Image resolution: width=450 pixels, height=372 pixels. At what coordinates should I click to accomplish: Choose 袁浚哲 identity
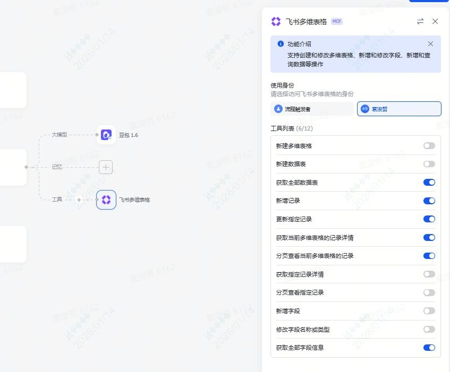tap(399, 109)
